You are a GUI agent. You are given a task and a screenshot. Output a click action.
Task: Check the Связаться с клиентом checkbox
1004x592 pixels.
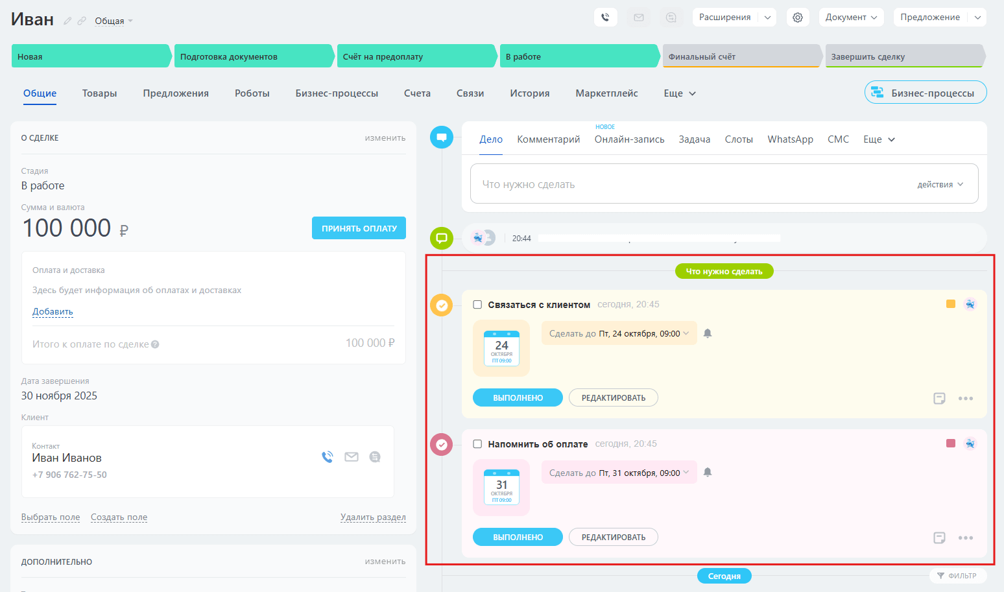point(477,305)
